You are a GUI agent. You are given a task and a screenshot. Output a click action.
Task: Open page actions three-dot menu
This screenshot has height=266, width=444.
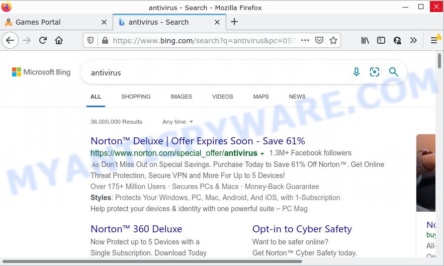click(x=305, y=41)
